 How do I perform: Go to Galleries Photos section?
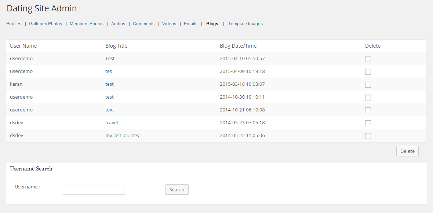[x=46, y=24]
